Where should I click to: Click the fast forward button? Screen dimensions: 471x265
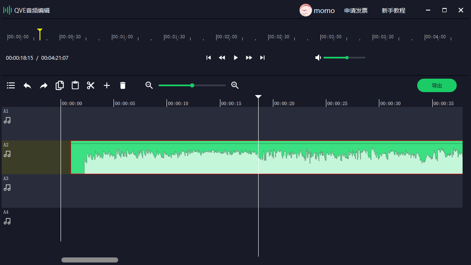pos(249,58)
